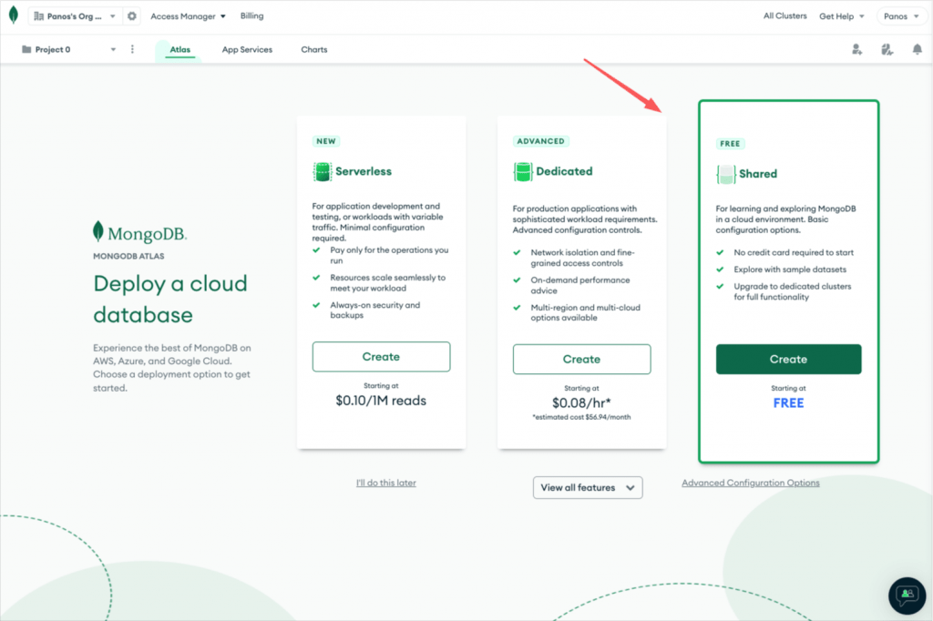
Task: Click the Serverless database icon
Action: pyautogui.click(x=322, y=171)
